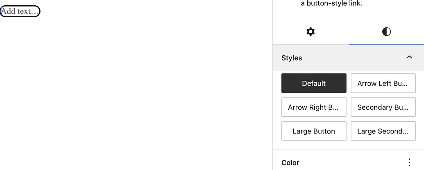This screenshot has height=170, width=424.
Task: Apply the Arrow Left Button style
Action: click(x=383, y=83)
